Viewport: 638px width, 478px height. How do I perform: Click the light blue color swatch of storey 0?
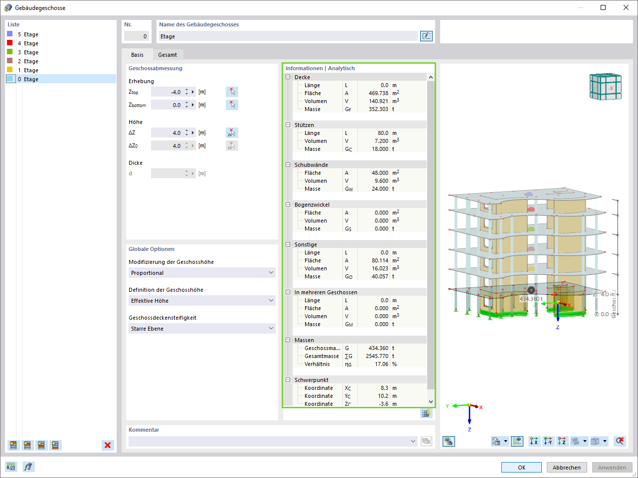(10, 79)
